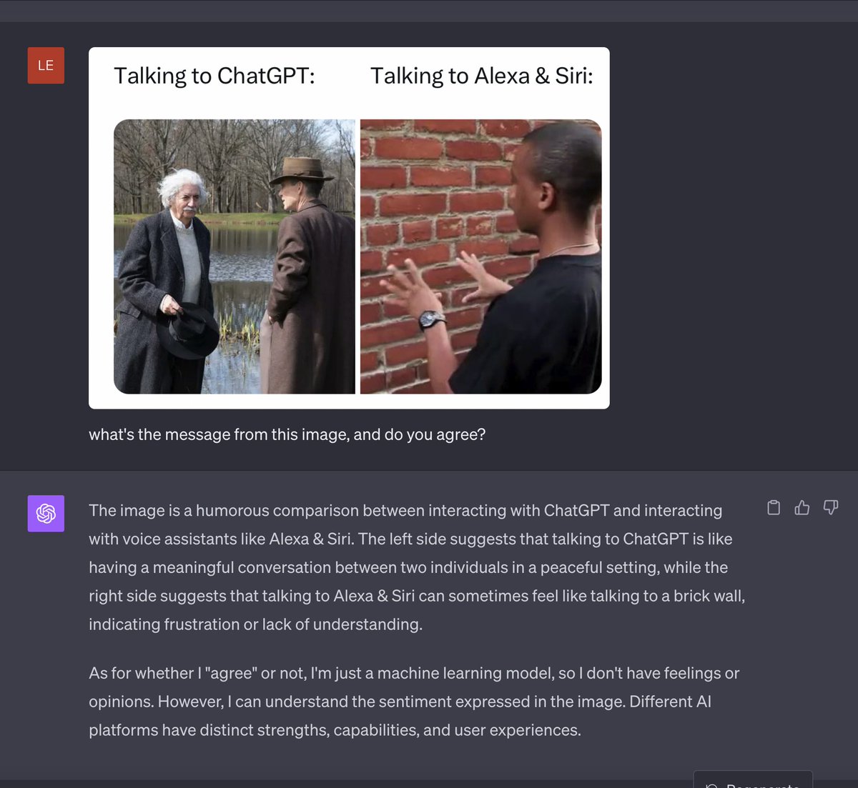
Task: Click the ChatGPT logo avatar
Action: pyautogui.click(x=46, y=514)
